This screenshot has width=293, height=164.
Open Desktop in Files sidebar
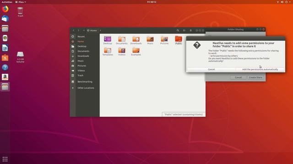click(85, 46)
